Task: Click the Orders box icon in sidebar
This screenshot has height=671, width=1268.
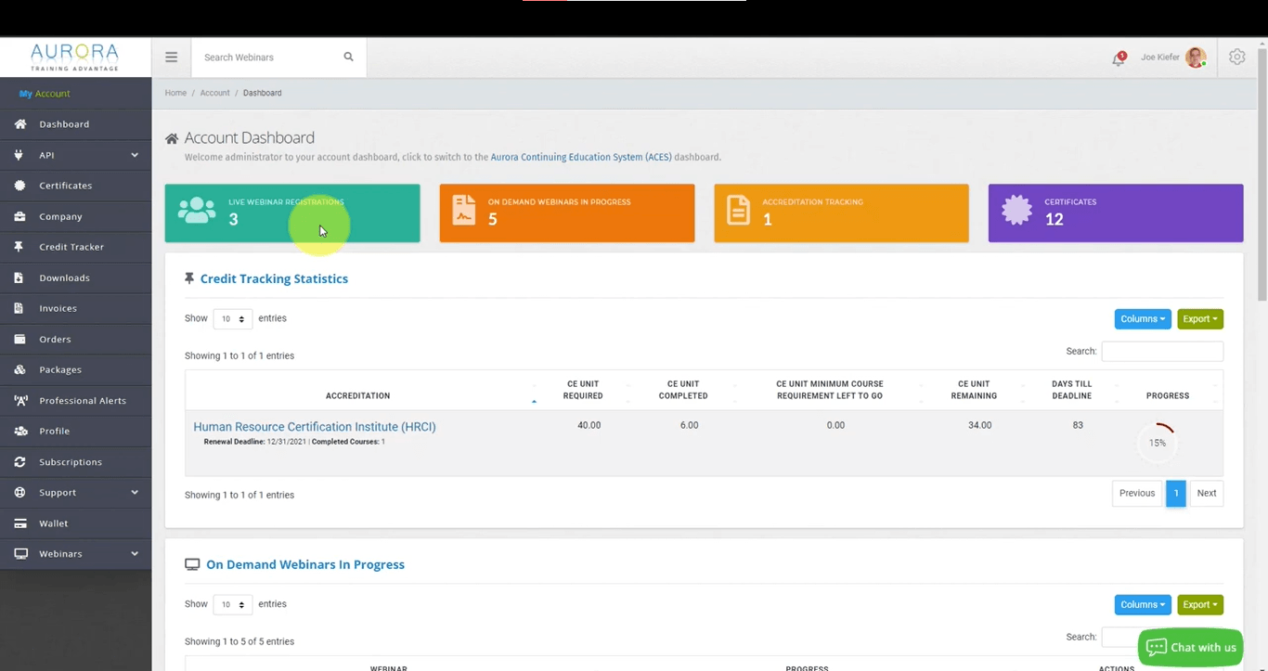Action: tap(20, 339)
